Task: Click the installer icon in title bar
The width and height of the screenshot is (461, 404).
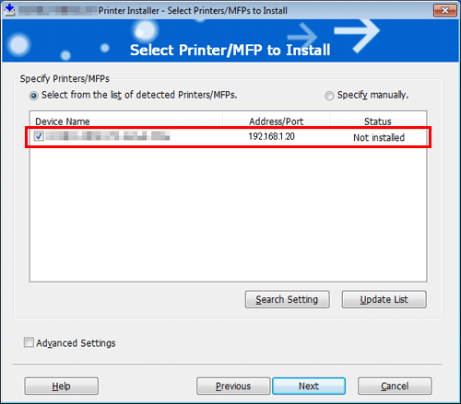Action: (10, 10)
